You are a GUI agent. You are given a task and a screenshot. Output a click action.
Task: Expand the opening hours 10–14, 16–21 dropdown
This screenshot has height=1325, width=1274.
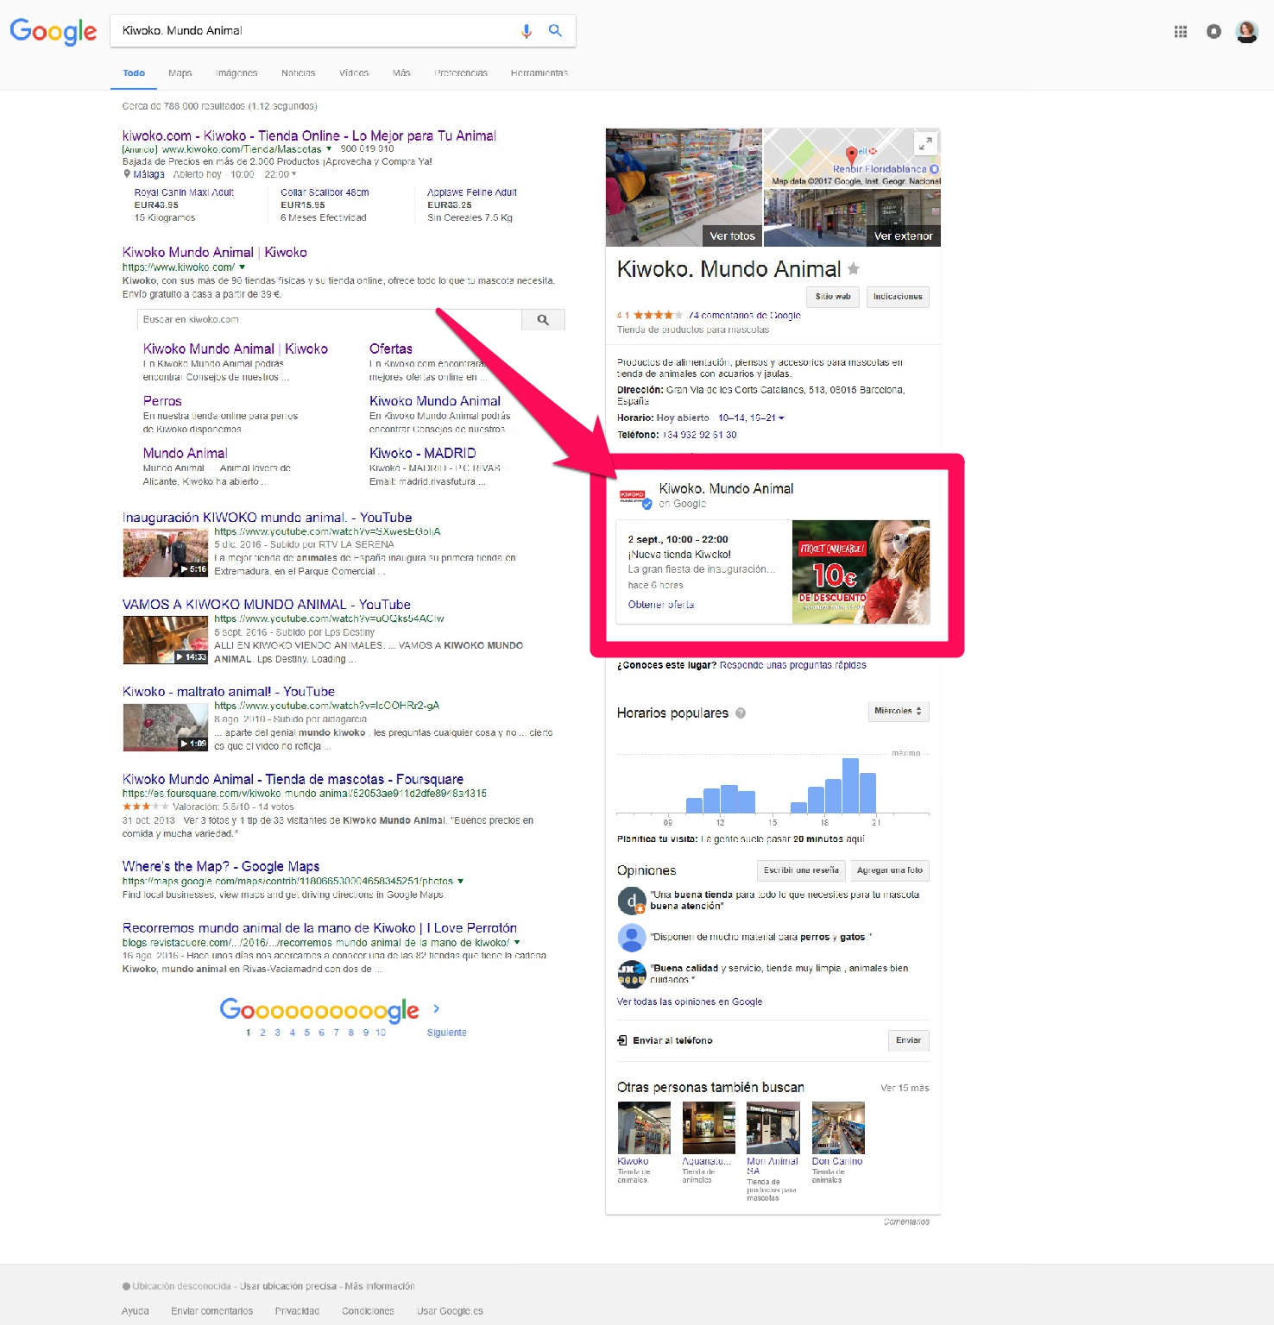(x=781, y=418)
